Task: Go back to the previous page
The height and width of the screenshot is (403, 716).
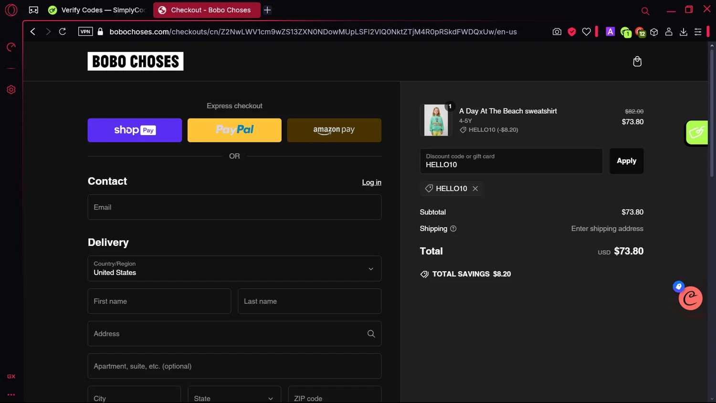Action: point(33,32)
